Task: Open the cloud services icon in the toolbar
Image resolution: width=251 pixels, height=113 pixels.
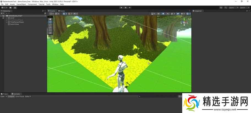Action: tap(10, 8)
